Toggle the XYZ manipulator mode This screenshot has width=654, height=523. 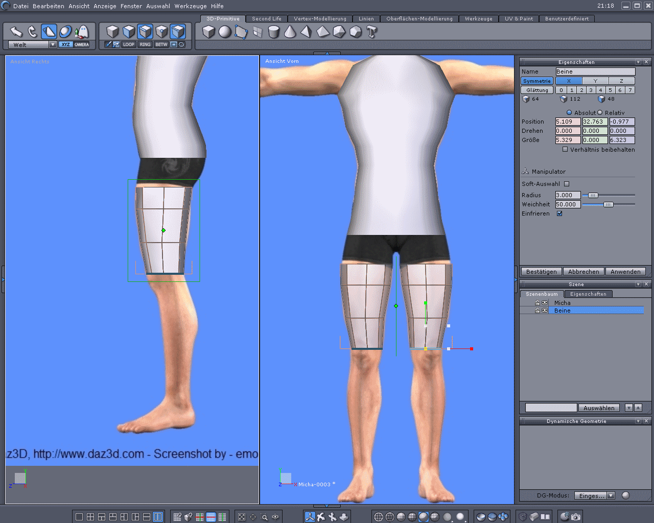[x=65, y=44]
